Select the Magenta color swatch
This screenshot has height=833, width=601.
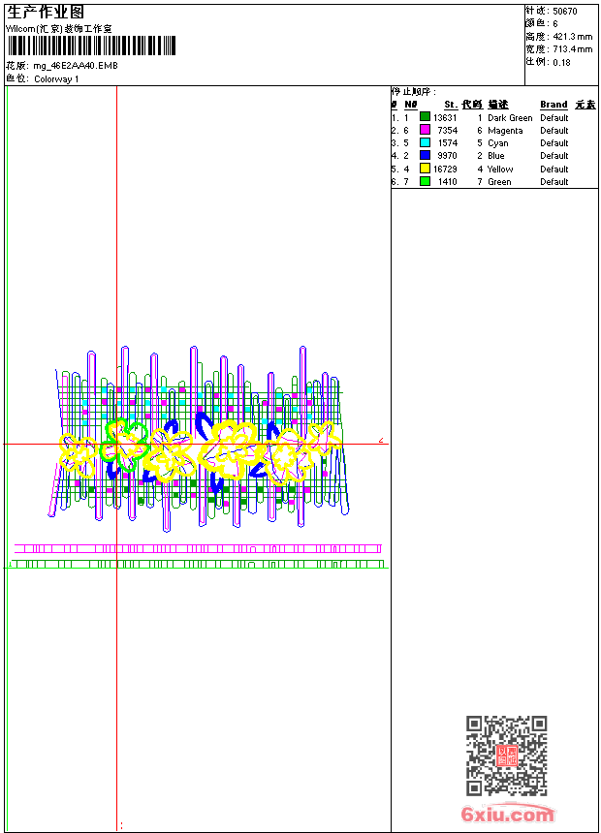click(x=425, y=130)
